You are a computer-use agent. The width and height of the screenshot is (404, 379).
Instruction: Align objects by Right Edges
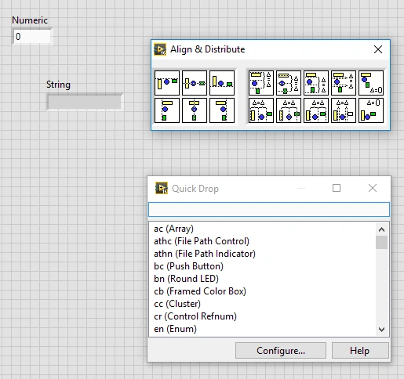tap(222, 110)
